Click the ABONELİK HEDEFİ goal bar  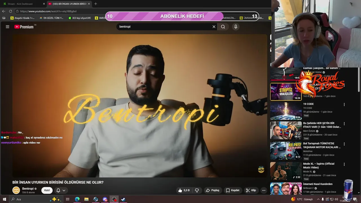coord(182,16)
